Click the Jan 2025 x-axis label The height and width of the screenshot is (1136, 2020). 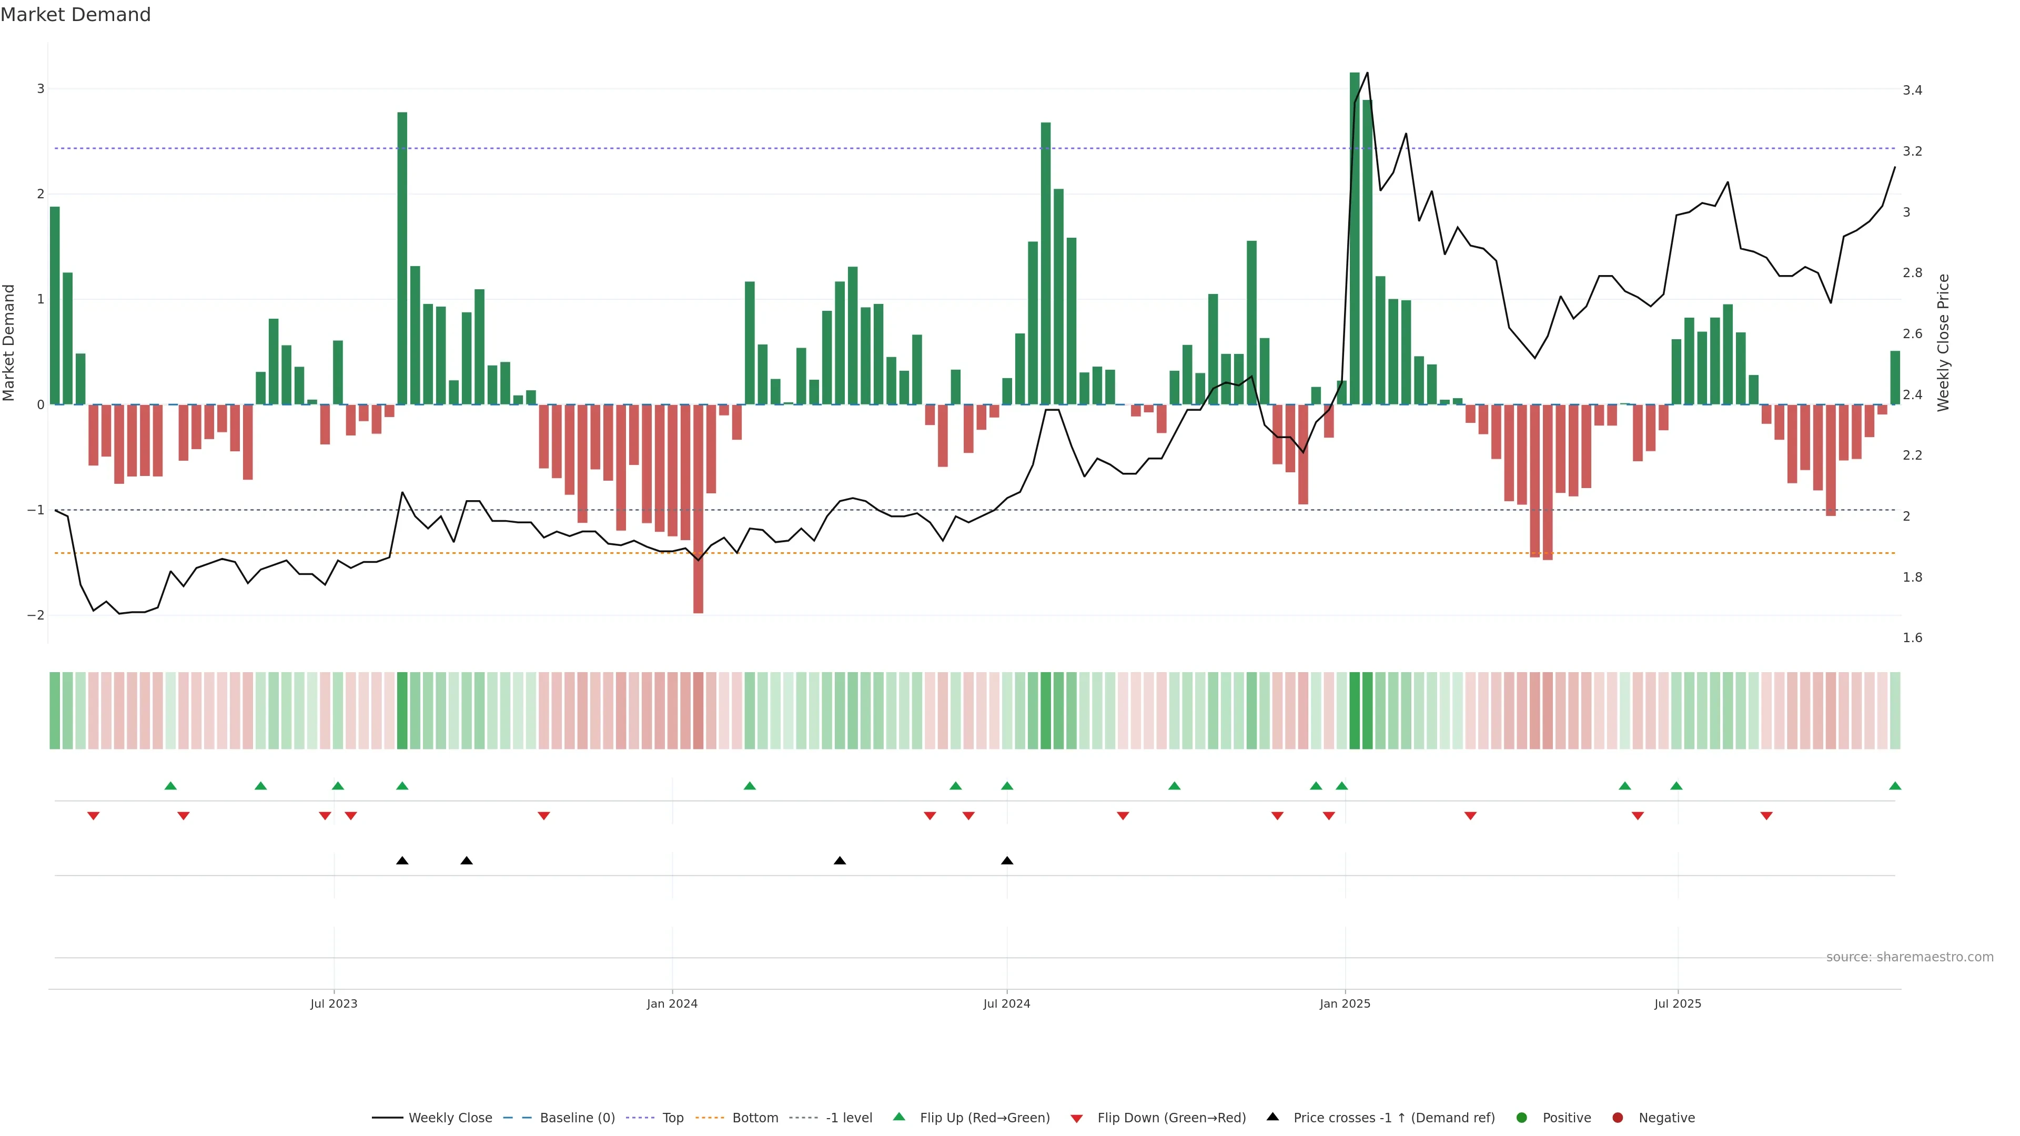(1345, 1003)
